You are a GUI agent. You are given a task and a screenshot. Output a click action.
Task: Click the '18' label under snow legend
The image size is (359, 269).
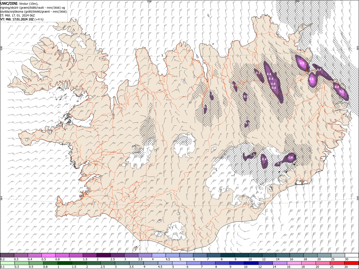[x=305, y=259]
